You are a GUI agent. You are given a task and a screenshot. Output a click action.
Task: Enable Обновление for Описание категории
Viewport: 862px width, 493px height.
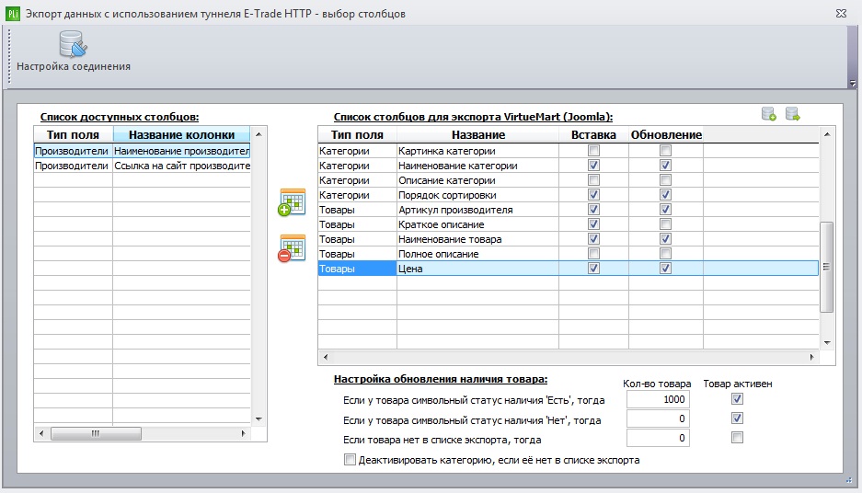pos(665,180)
